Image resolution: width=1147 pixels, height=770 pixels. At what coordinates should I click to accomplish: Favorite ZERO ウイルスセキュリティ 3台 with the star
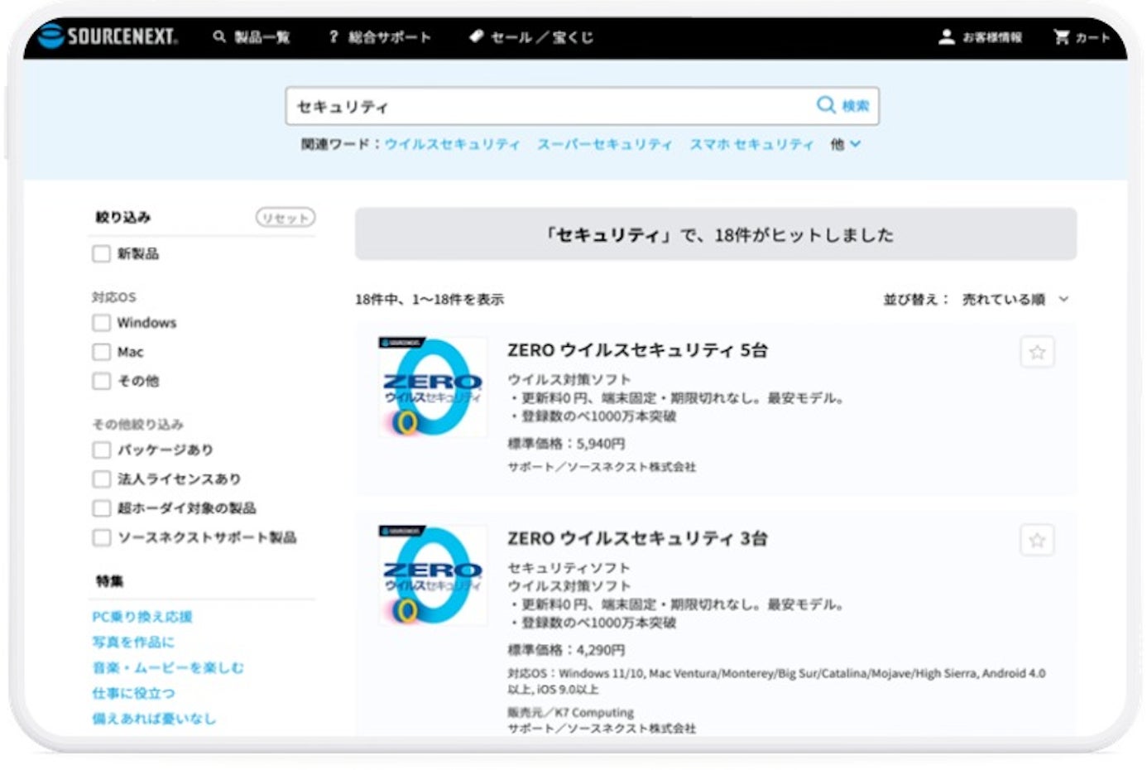click(x=1037, y=541)
